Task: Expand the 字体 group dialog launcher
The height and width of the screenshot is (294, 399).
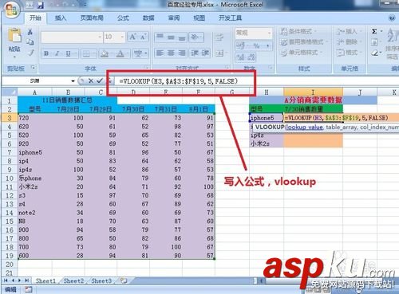Action: [x=147, y=69]
